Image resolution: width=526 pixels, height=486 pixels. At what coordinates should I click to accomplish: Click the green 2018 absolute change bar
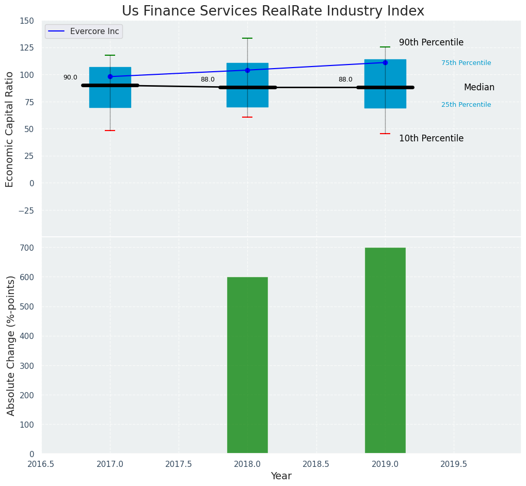pos(247,365)
